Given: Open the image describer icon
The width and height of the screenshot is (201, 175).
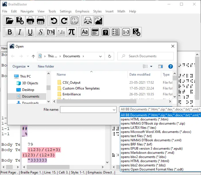Looking at the screenshot, I should click(98, 21).
